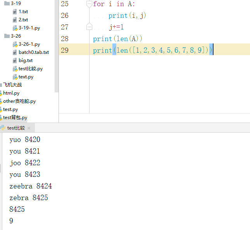Click the 3-19 folder icon
Image resolution: width=250 pixels, height=230 pixels.
[x=7, y=3]
